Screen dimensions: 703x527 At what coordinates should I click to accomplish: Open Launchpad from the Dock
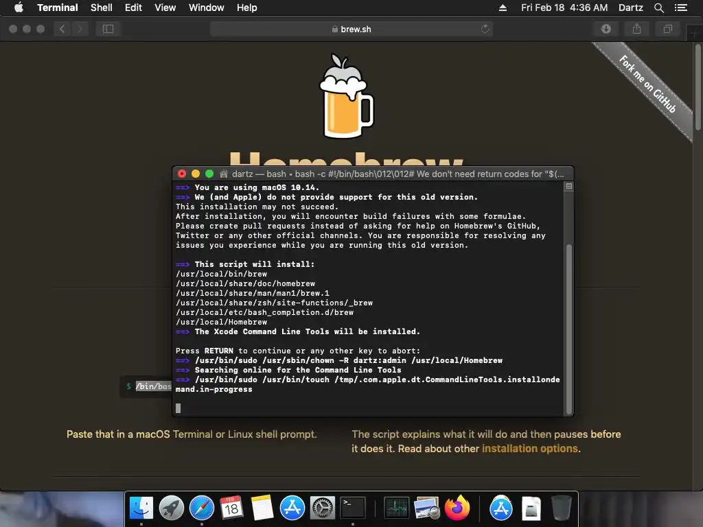(171, 508)
